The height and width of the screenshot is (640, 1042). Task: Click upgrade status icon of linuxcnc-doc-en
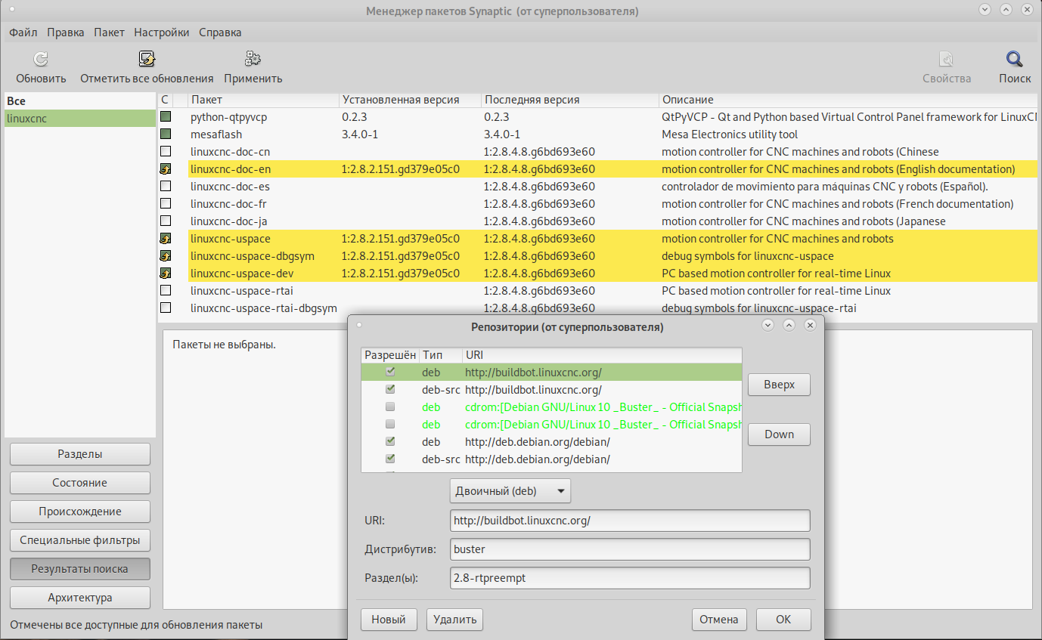point(166,169)
